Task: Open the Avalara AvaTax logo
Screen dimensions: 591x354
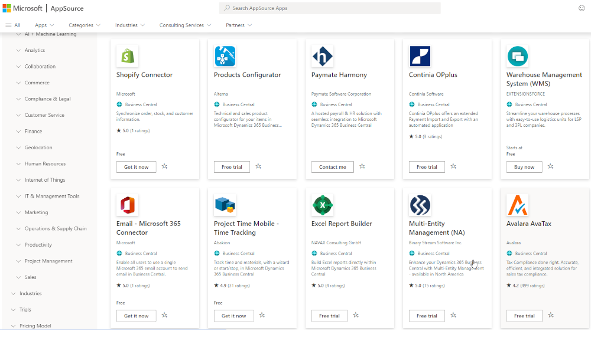Action: point(518,205)
